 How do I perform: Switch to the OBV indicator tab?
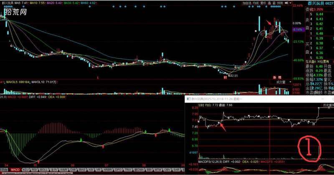[167, 170]
